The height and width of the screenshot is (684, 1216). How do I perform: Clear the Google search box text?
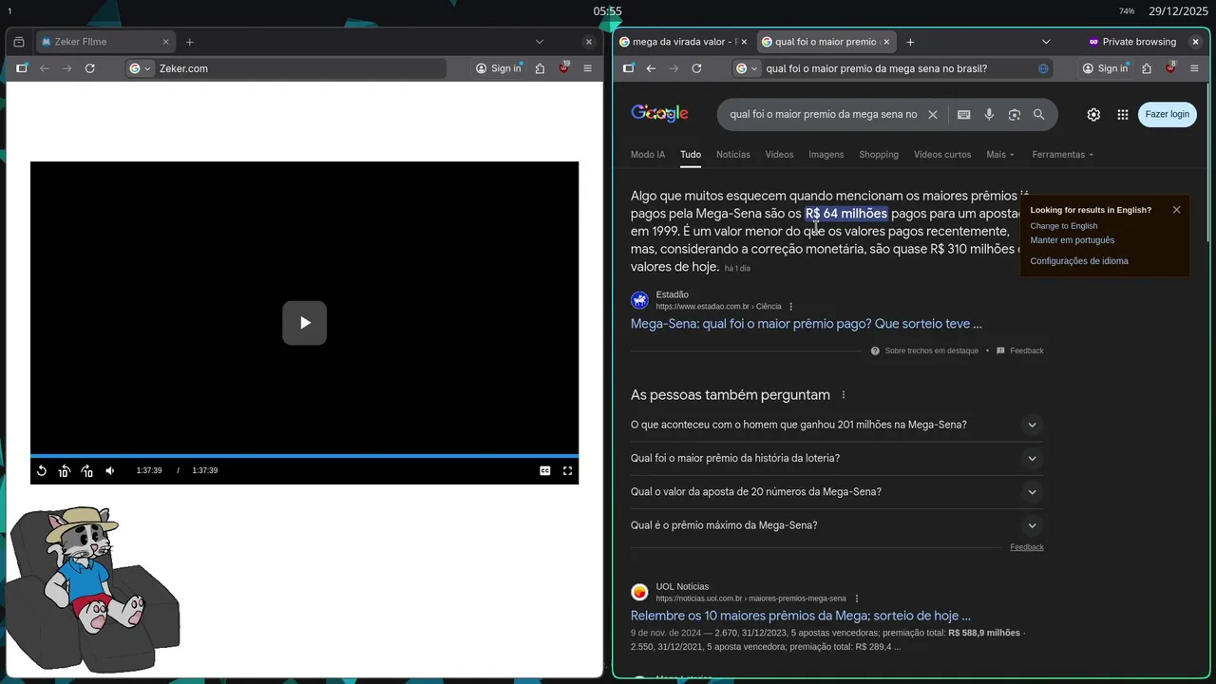click(x=933, y=114)
